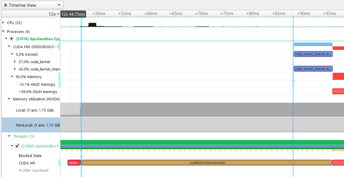This screenshot has height=177, width=344.
Task: Open the [22680] thread dropdown arrow
Action: tap(58, 146)
